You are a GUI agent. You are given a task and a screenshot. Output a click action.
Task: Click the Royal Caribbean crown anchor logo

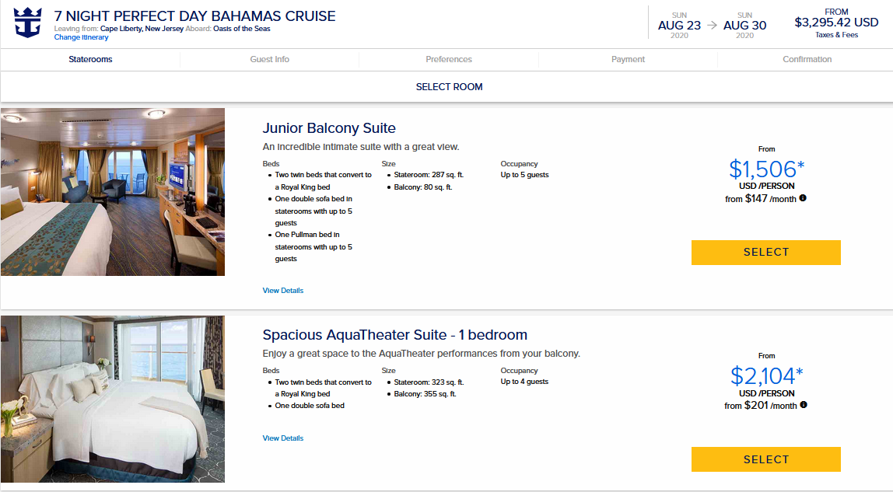(28, 23)
